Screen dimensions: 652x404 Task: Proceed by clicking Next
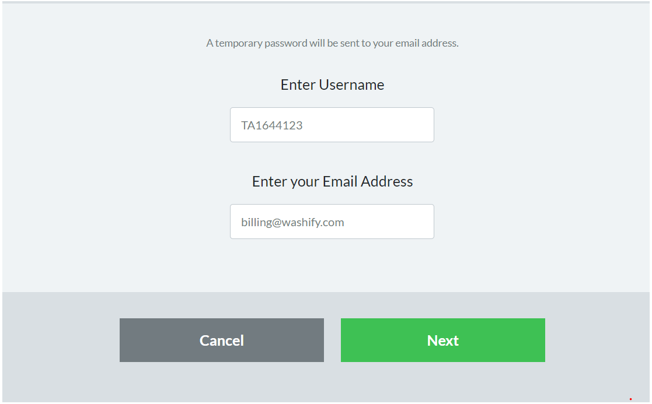click(442, 340)
